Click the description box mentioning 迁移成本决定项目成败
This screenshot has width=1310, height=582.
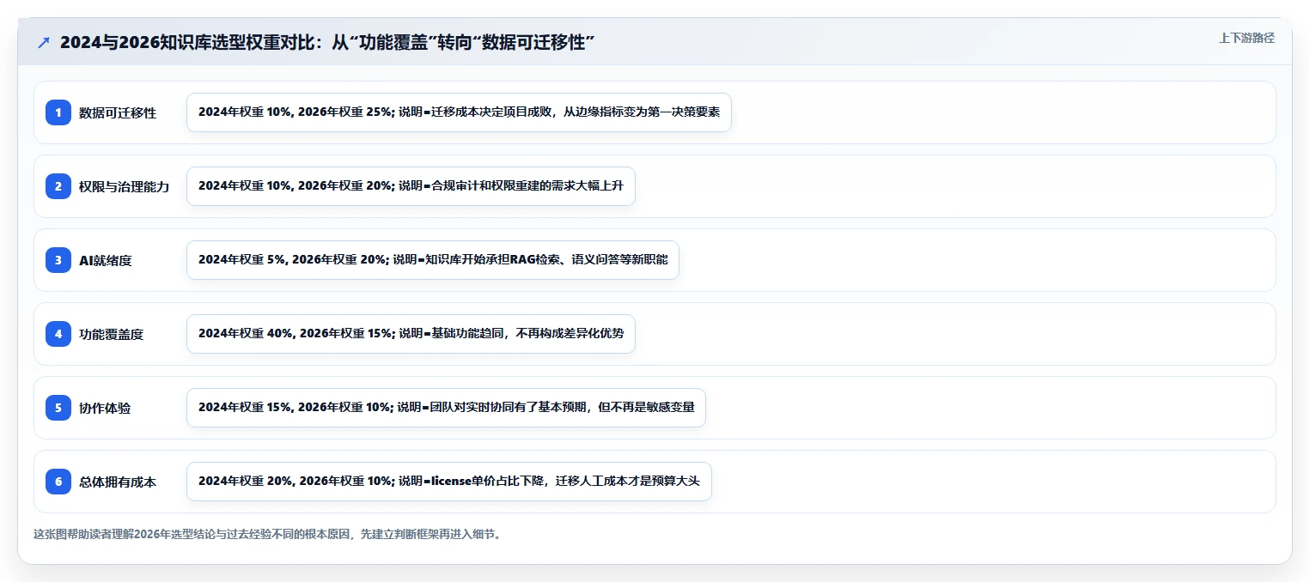(459, 112)
